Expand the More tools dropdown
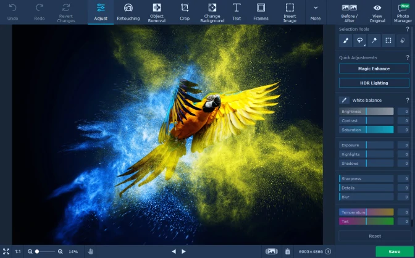The height and width of the screenshot is (258, 415). tap(316, 12)
